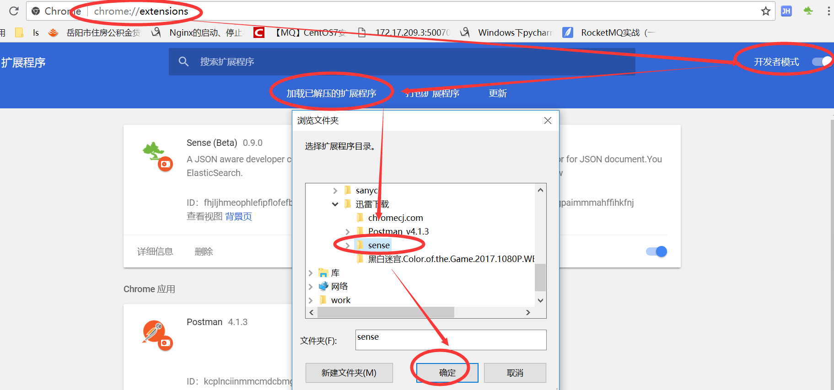The image size is (834, 390).
Task: Open the JH extension icon
Action: tap(786, 11)
